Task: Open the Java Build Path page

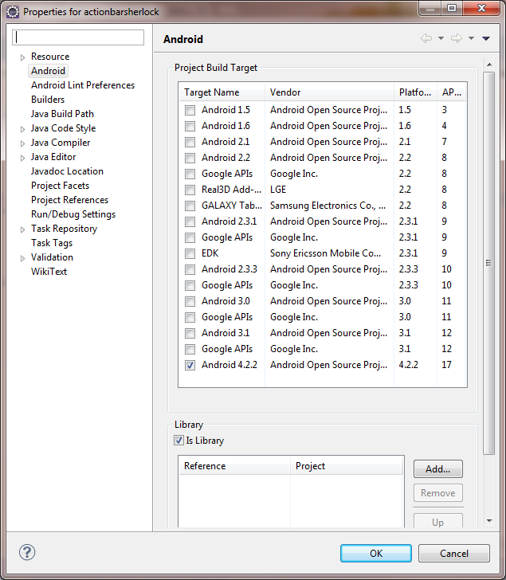Action: (x=62, y=114)
